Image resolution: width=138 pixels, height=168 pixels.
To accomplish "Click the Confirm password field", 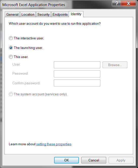I will (77, 83).
